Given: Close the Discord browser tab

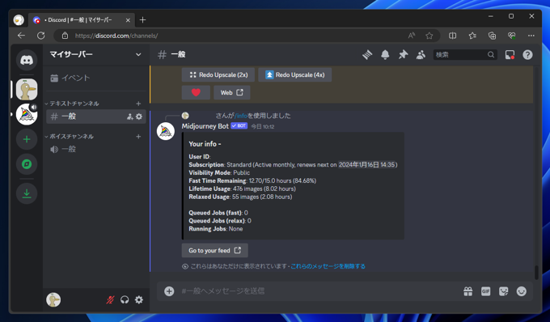Looking at the screenshot, I should pyautogui.click(x=128, y=20).
